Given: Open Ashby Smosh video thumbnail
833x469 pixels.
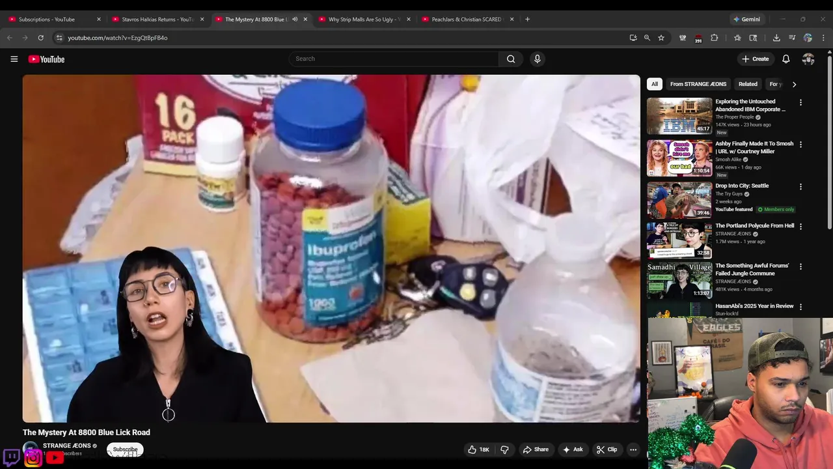Looking at the screenshot, I should coord(679,158).
